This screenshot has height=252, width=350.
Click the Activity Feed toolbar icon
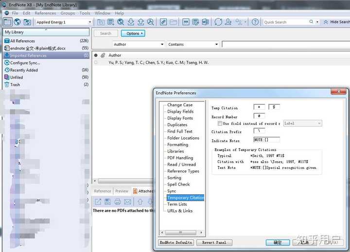(239, 22)
